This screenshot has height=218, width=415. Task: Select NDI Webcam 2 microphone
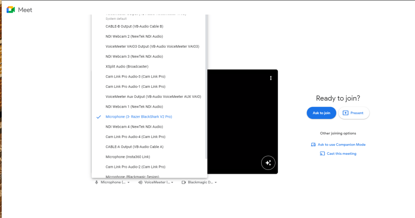point(149,36)
